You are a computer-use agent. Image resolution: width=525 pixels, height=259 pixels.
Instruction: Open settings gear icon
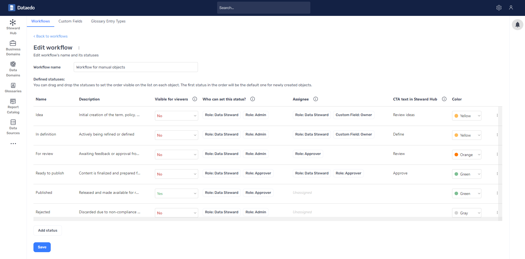(499, 8)
